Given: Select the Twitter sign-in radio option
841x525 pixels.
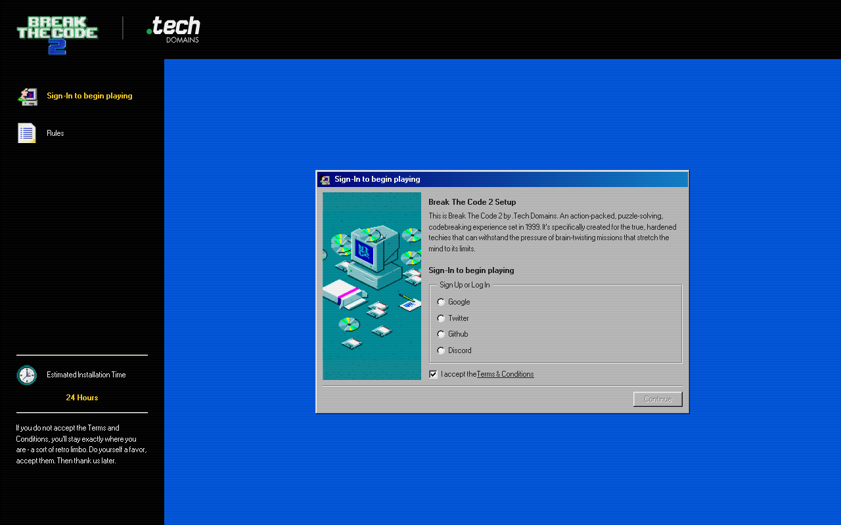Looking at the screenshot, I should [x=441, y=318].
